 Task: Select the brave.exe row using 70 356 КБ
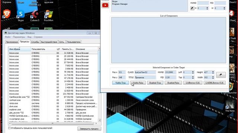(53, 72)
